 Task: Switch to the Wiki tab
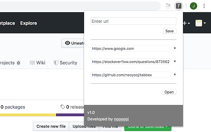click(x=38, y=63)
